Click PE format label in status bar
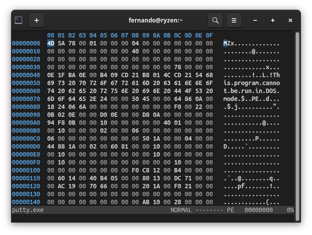312x235 pixels. click(230, 210)
